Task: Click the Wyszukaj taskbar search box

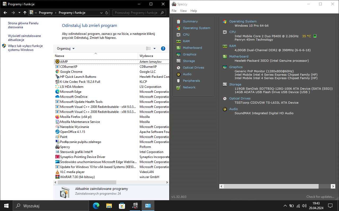Action: coord(51,206)
